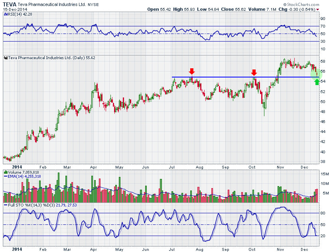Click the High 55.93 value
This screenshot has width=331, height=252.
[x=184, y=9]
